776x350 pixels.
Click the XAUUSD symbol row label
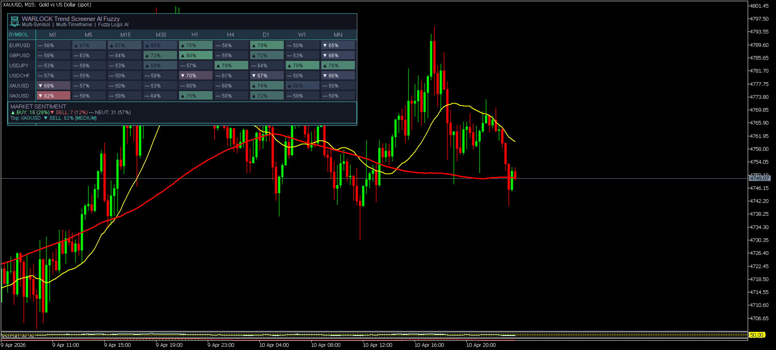(19, 86)
